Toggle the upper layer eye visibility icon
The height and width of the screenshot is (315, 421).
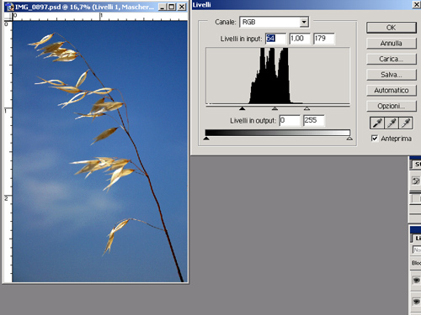tap(416, 280)
